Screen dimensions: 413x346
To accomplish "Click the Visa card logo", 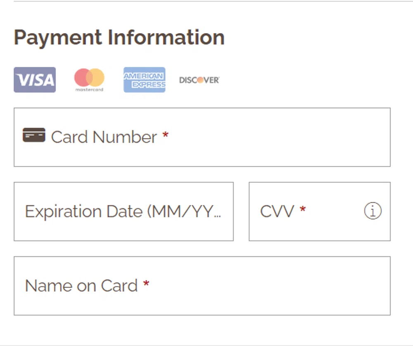I will (x=35, y=79).
